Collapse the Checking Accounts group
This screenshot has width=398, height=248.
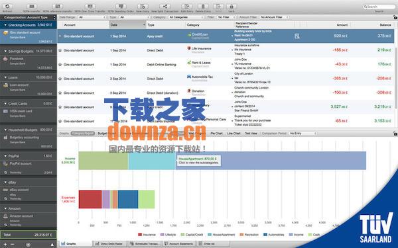[5, 25]
